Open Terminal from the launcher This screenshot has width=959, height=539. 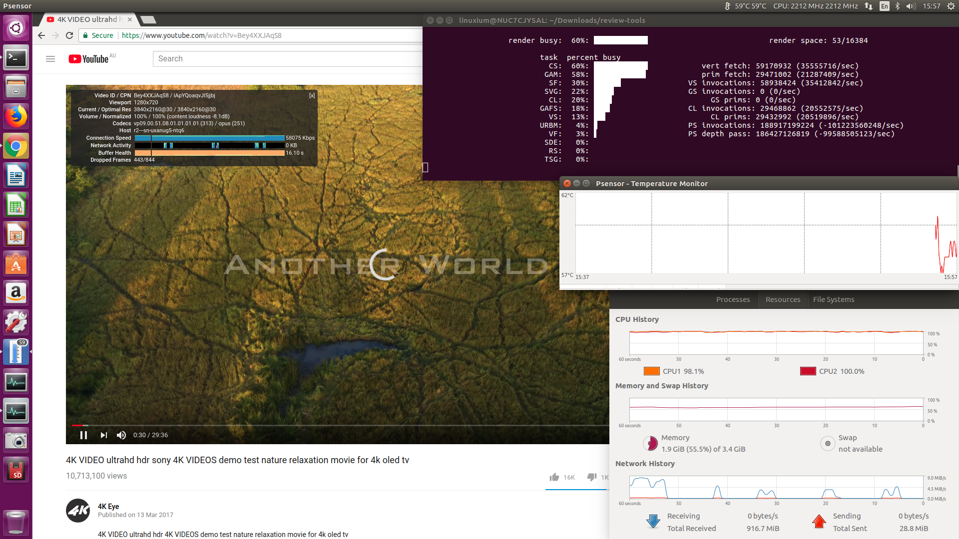[x=16, y=58]
